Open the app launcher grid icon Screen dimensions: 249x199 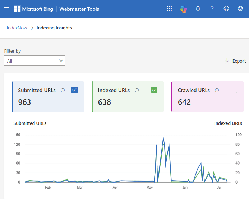(169, 9)
